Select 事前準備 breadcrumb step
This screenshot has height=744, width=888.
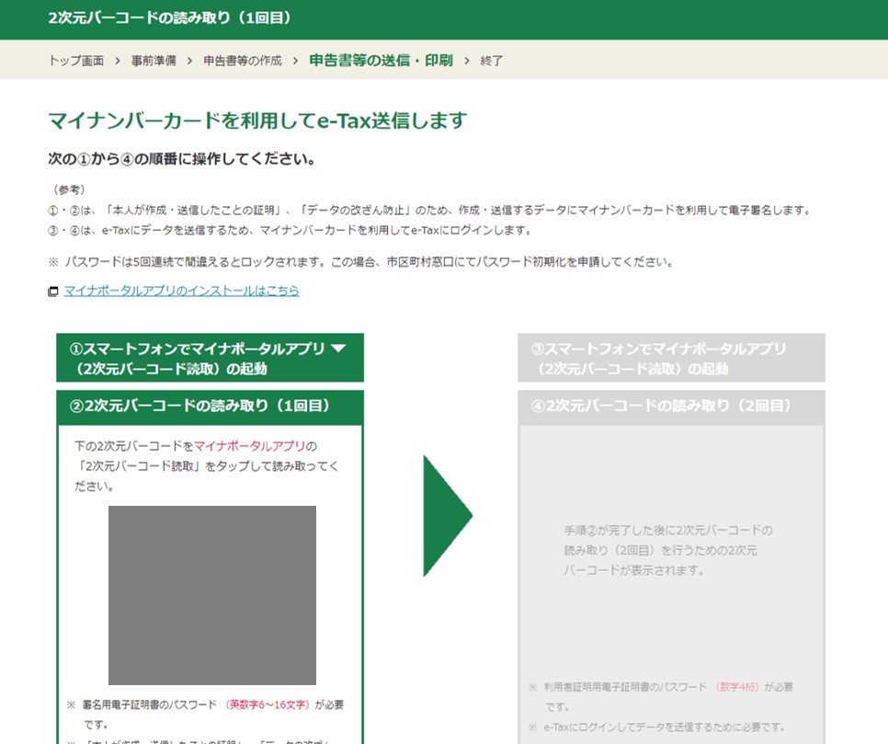click(154, 61)
